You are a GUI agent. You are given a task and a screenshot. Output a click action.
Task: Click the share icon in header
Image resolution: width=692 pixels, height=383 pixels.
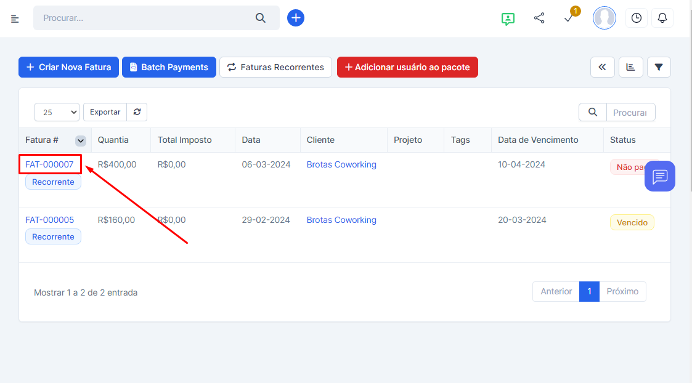539,18
